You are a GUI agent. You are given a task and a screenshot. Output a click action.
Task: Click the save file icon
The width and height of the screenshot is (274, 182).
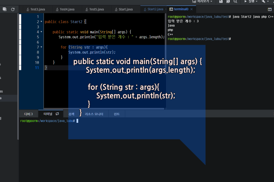click(221, 1)
